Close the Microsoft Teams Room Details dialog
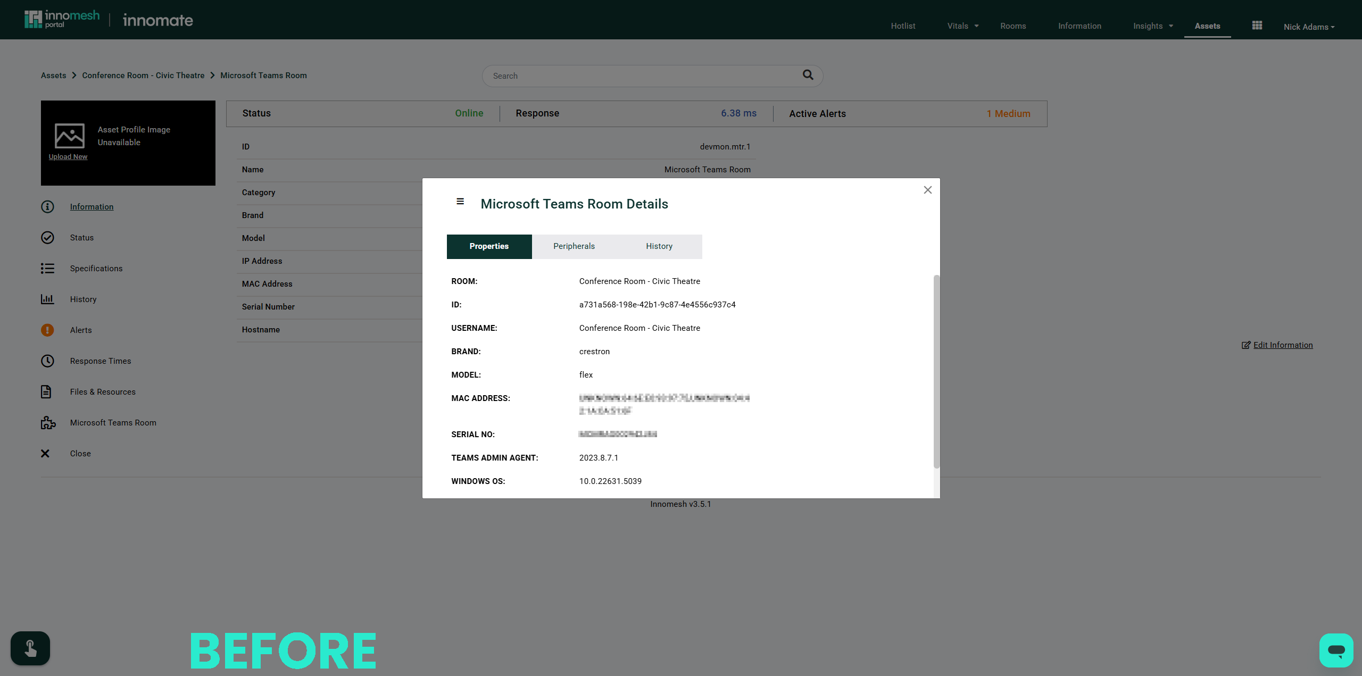This screenshot has width=1362, height=676. tap(928, 190)
